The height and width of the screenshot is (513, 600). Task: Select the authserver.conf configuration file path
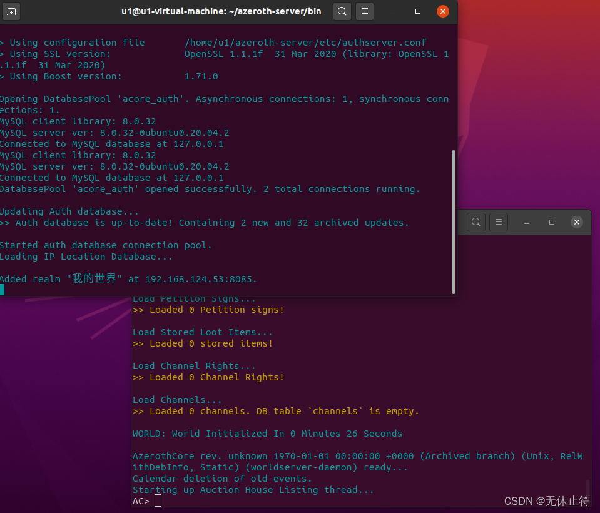click(x=305, y=43)
